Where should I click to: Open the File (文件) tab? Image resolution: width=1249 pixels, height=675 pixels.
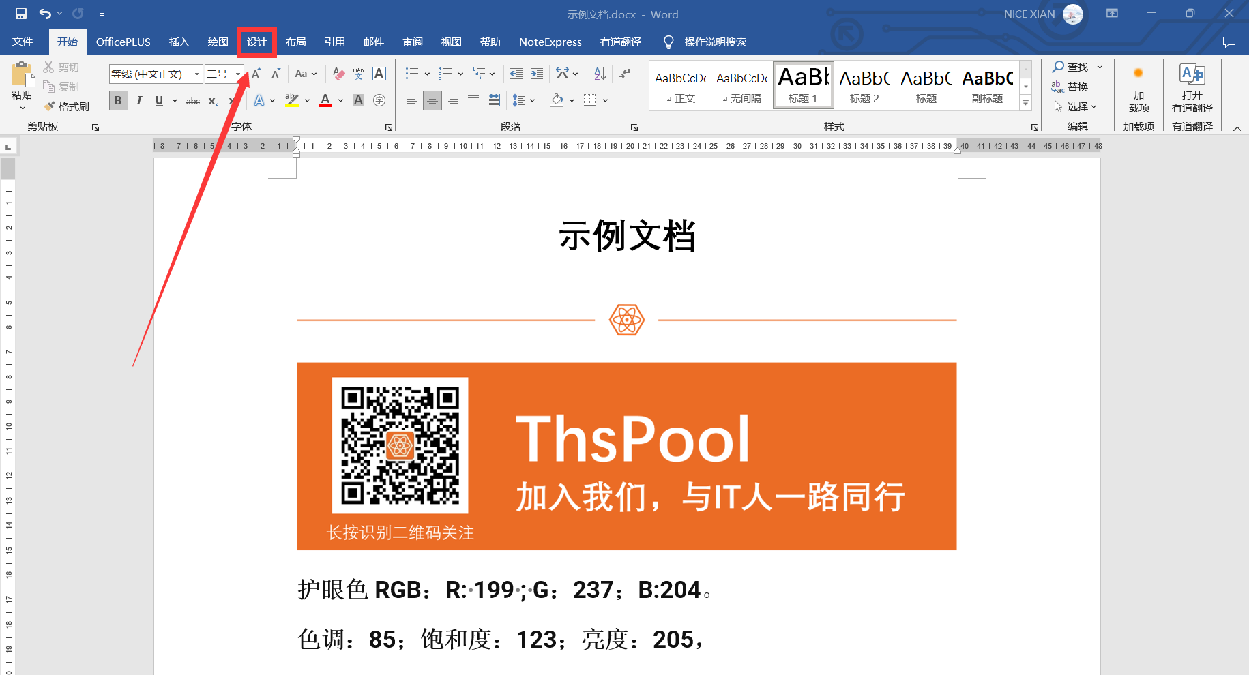coord(23,42)
